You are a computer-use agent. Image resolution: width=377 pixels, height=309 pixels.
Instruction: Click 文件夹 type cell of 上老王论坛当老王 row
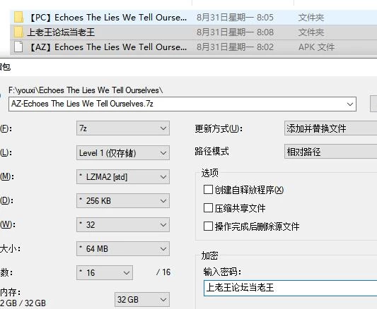click(311, 32)
